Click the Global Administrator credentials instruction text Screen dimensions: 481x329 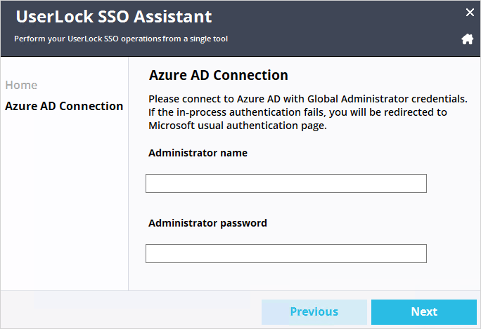308,112
